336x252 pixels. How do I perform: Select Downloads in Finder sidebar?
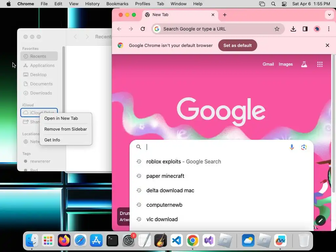point(39,93)
